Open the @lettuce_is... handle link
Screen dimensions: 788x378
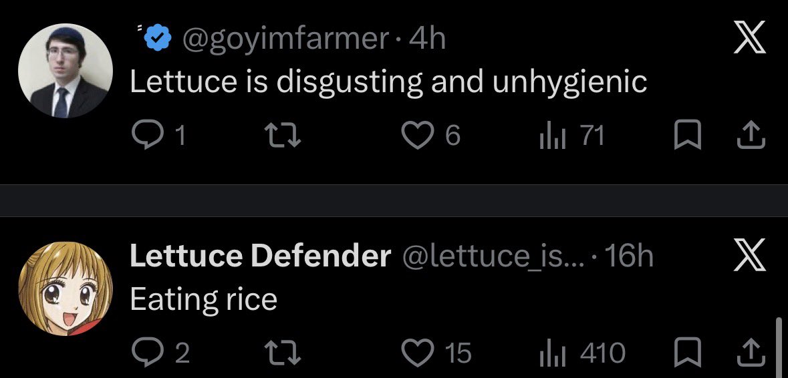point(493,256)
